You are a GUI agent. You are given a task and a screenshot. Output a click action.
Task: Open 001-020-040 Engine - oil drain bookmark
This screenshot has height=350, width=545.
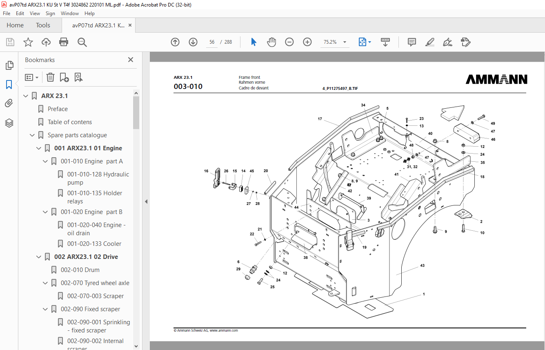click(96, 229)
